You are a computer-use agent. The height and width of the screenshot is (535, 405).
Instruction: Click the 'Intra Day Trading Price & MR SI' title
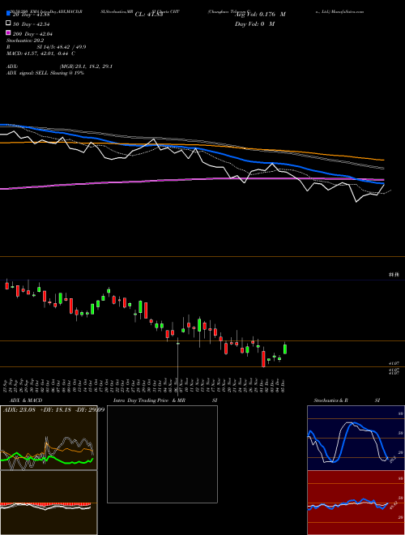[x=165, y=400]
